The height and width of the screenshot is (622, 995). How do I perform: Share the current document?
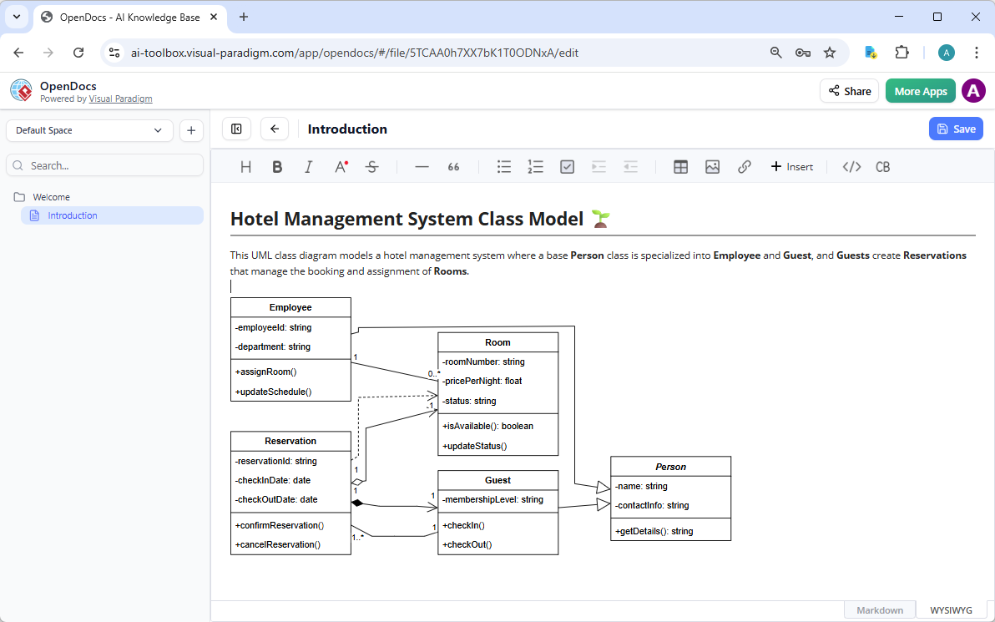coord(849,90)
